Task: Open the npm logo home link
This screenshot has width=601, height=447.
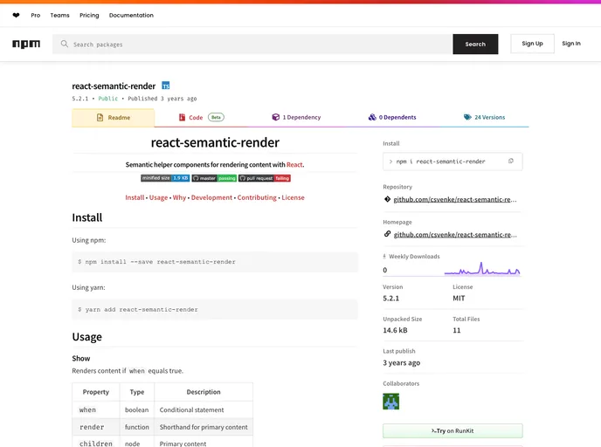Action: (26, 44)
